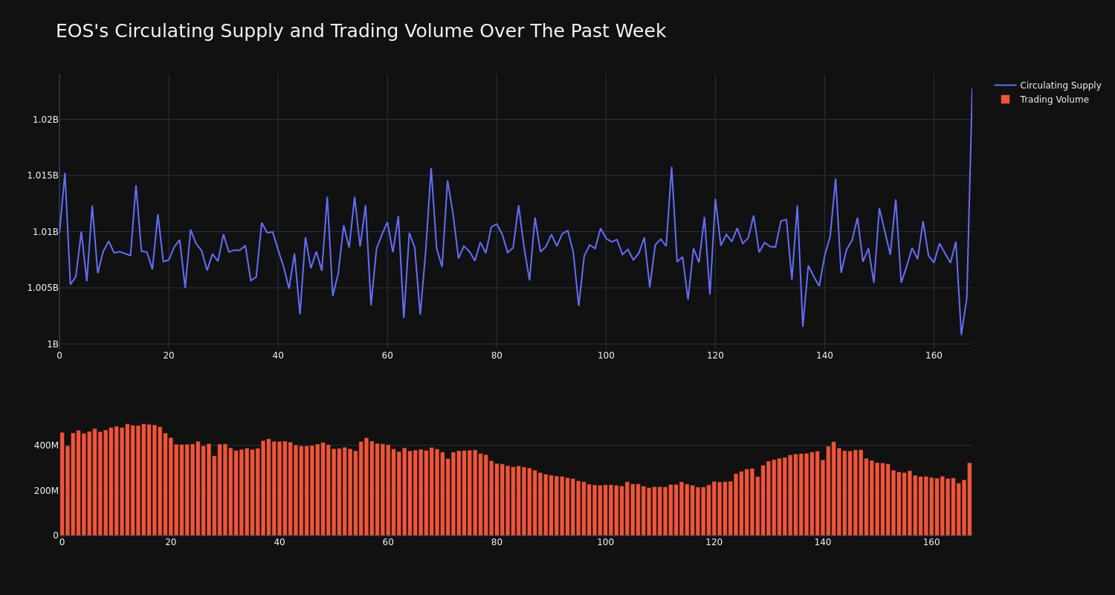Click the last volume bar at far right
This screenshot has height=595, width=1115.
click(969, 499)
